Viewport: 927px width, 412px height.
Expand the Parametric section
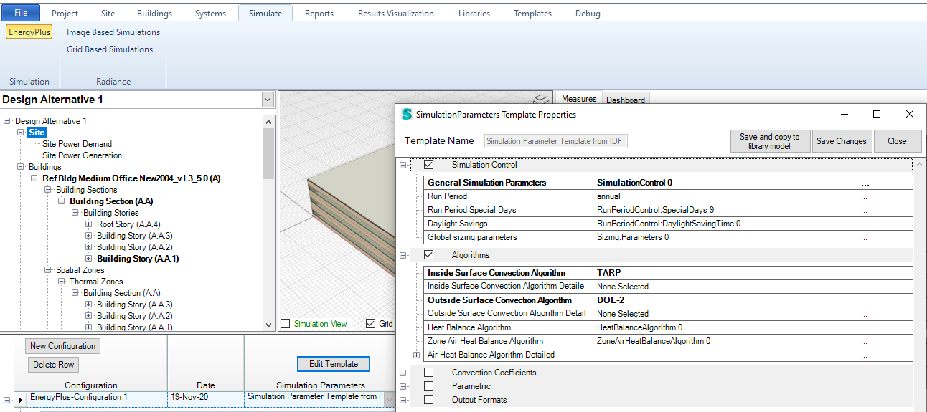pos(403,386)
